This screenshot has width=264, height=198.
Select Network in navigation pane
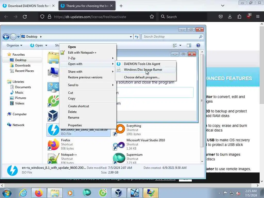pos(18,125)
